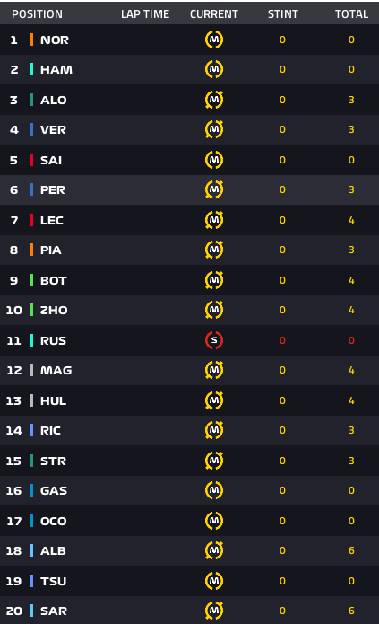Click the used medium tyre icon for ALO
Screen dimensions: 379x624
pos(214,100)
